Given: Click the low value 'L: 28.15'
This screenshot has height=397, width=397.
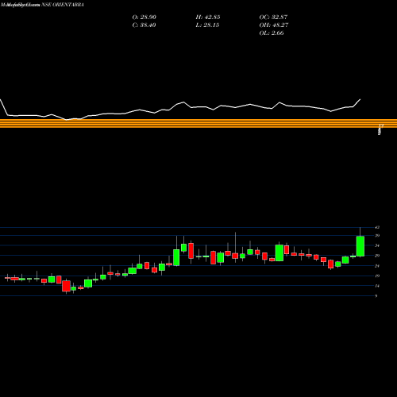Looking at the screenshot, I should pyautogui.click(x=207, y=25).
